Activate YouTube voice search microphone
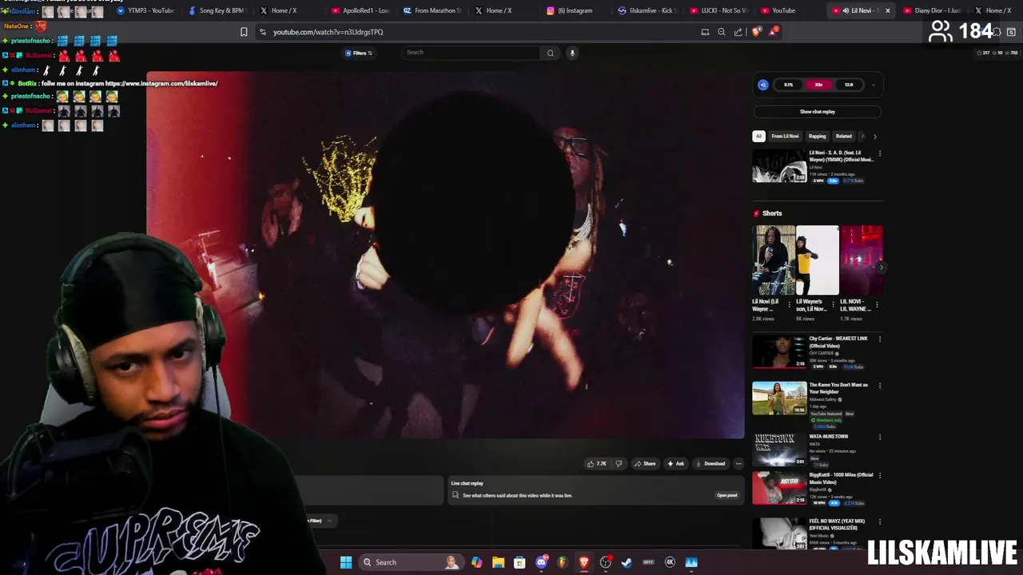 [x=572, y=53]
